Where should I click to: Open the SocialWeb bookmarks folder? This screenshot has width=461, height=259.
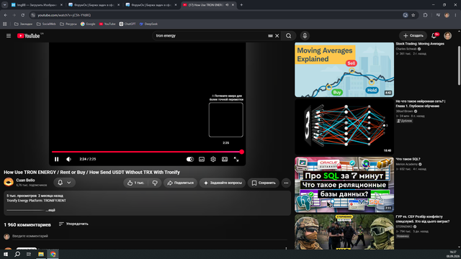(46, 24)
